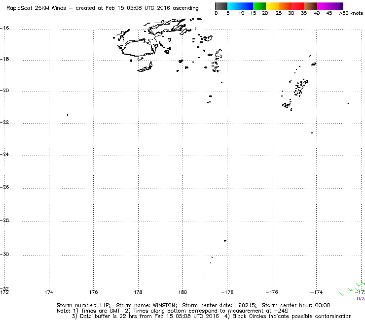Click the -28 latitude axis label

coord(4,220)
